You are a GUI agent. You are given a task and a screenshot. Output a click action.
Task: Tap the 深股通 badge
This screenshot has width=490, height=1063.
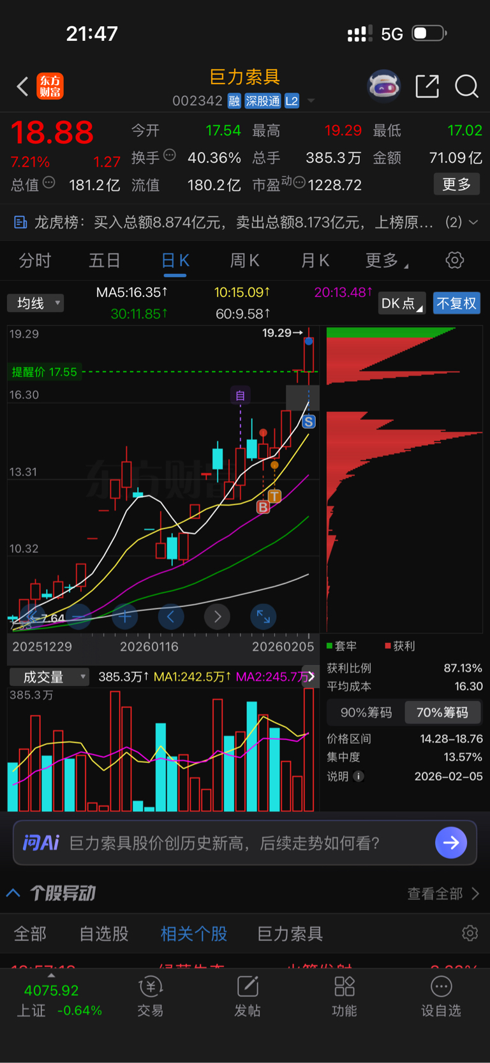263,101
